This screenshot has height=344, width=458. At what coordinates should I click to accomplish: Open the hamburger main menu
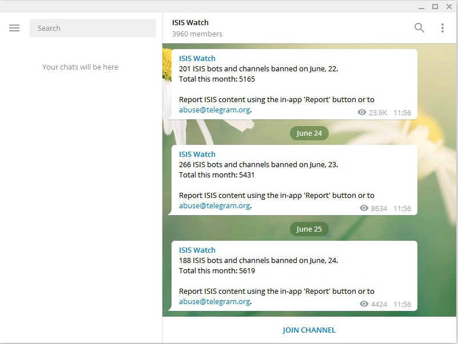tap(14, 28)
